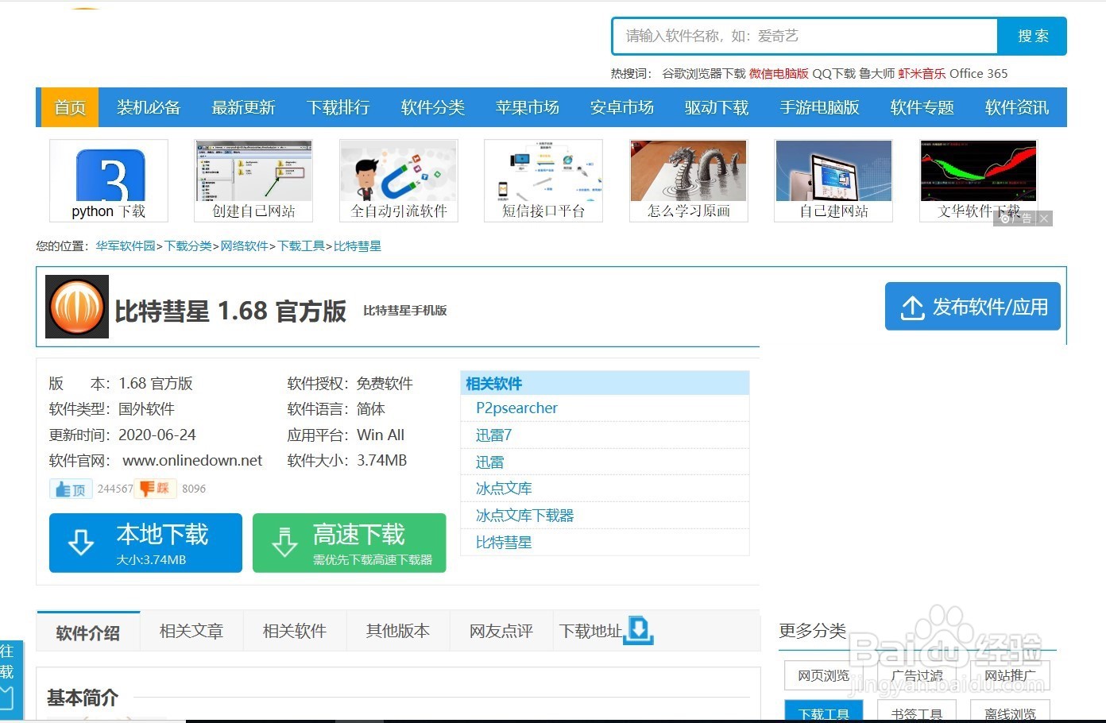
Task: Open the 短信接口平台 ad thumbnail
Action: (543, 180)
